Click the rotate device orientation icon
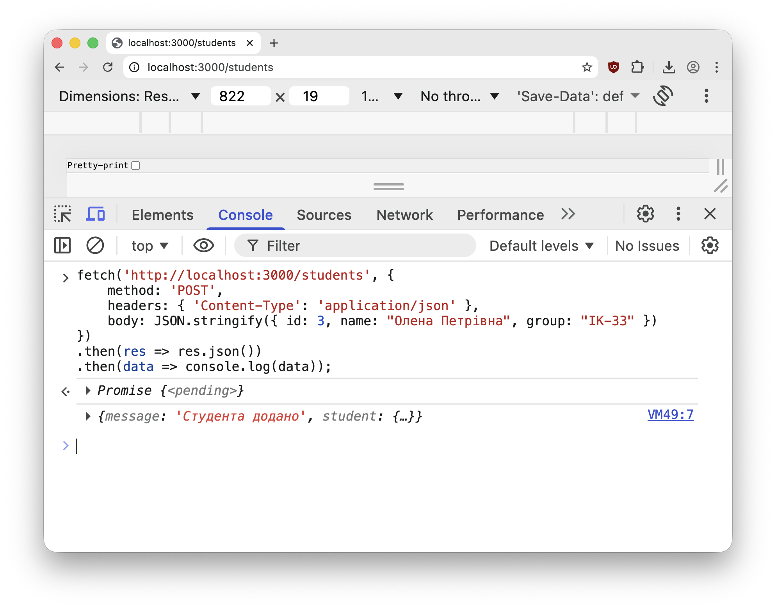 [663, 96]
